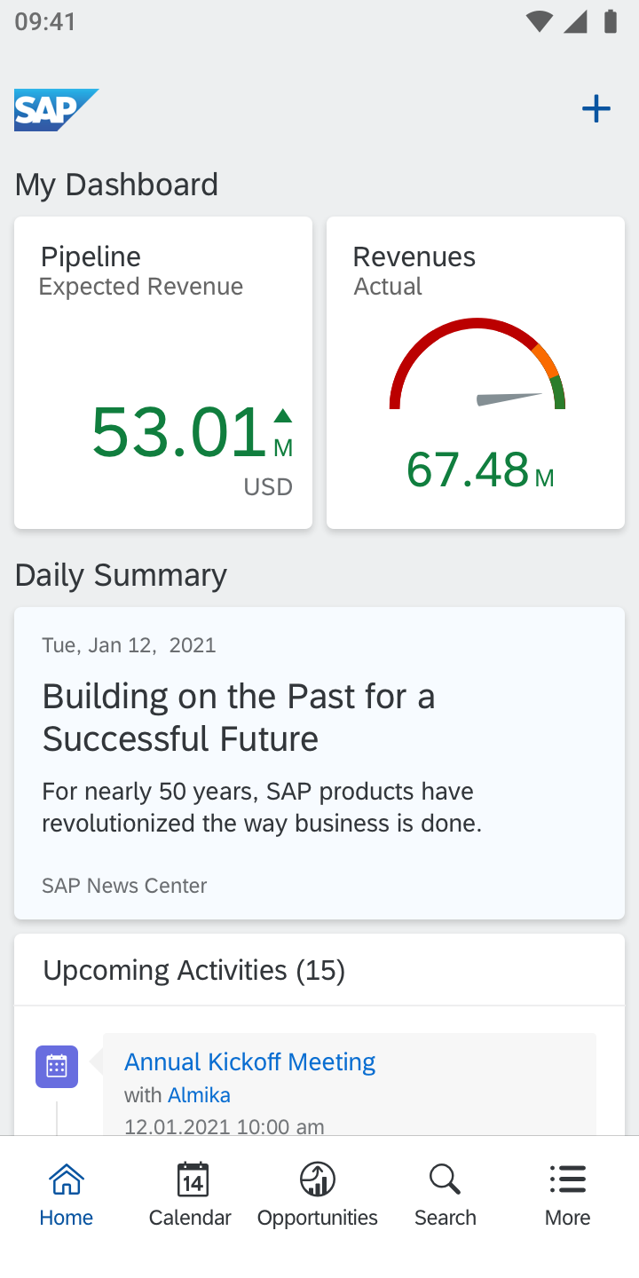Open the More menu
The height and width of the screenshot is (1278, 639).
click(x=568, y=1195)
